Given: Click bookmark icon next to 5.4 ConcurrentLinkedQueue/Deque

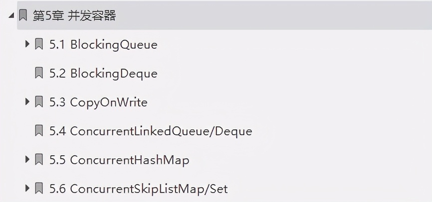Looking at the screenshot, I should click(39, 131).
